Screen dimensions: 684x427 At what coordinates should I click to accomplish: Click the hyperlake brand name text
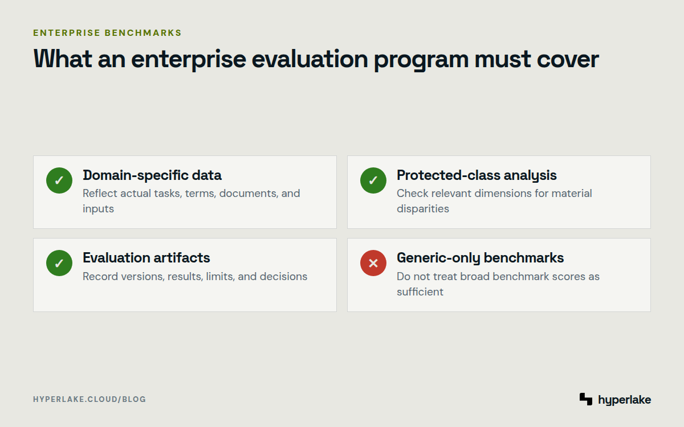pos(625,400)
